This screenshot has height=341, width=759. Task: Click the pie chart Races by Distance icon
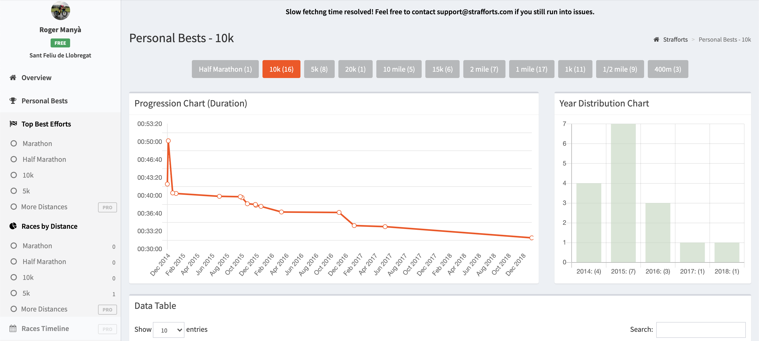(x=13, y=226)
